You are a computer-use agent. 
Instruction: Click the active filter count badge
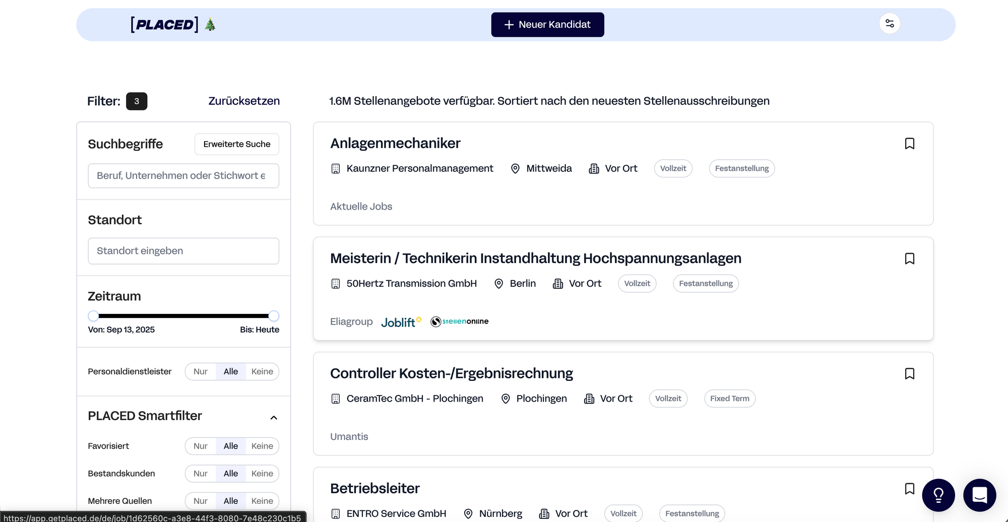point(137,101)
